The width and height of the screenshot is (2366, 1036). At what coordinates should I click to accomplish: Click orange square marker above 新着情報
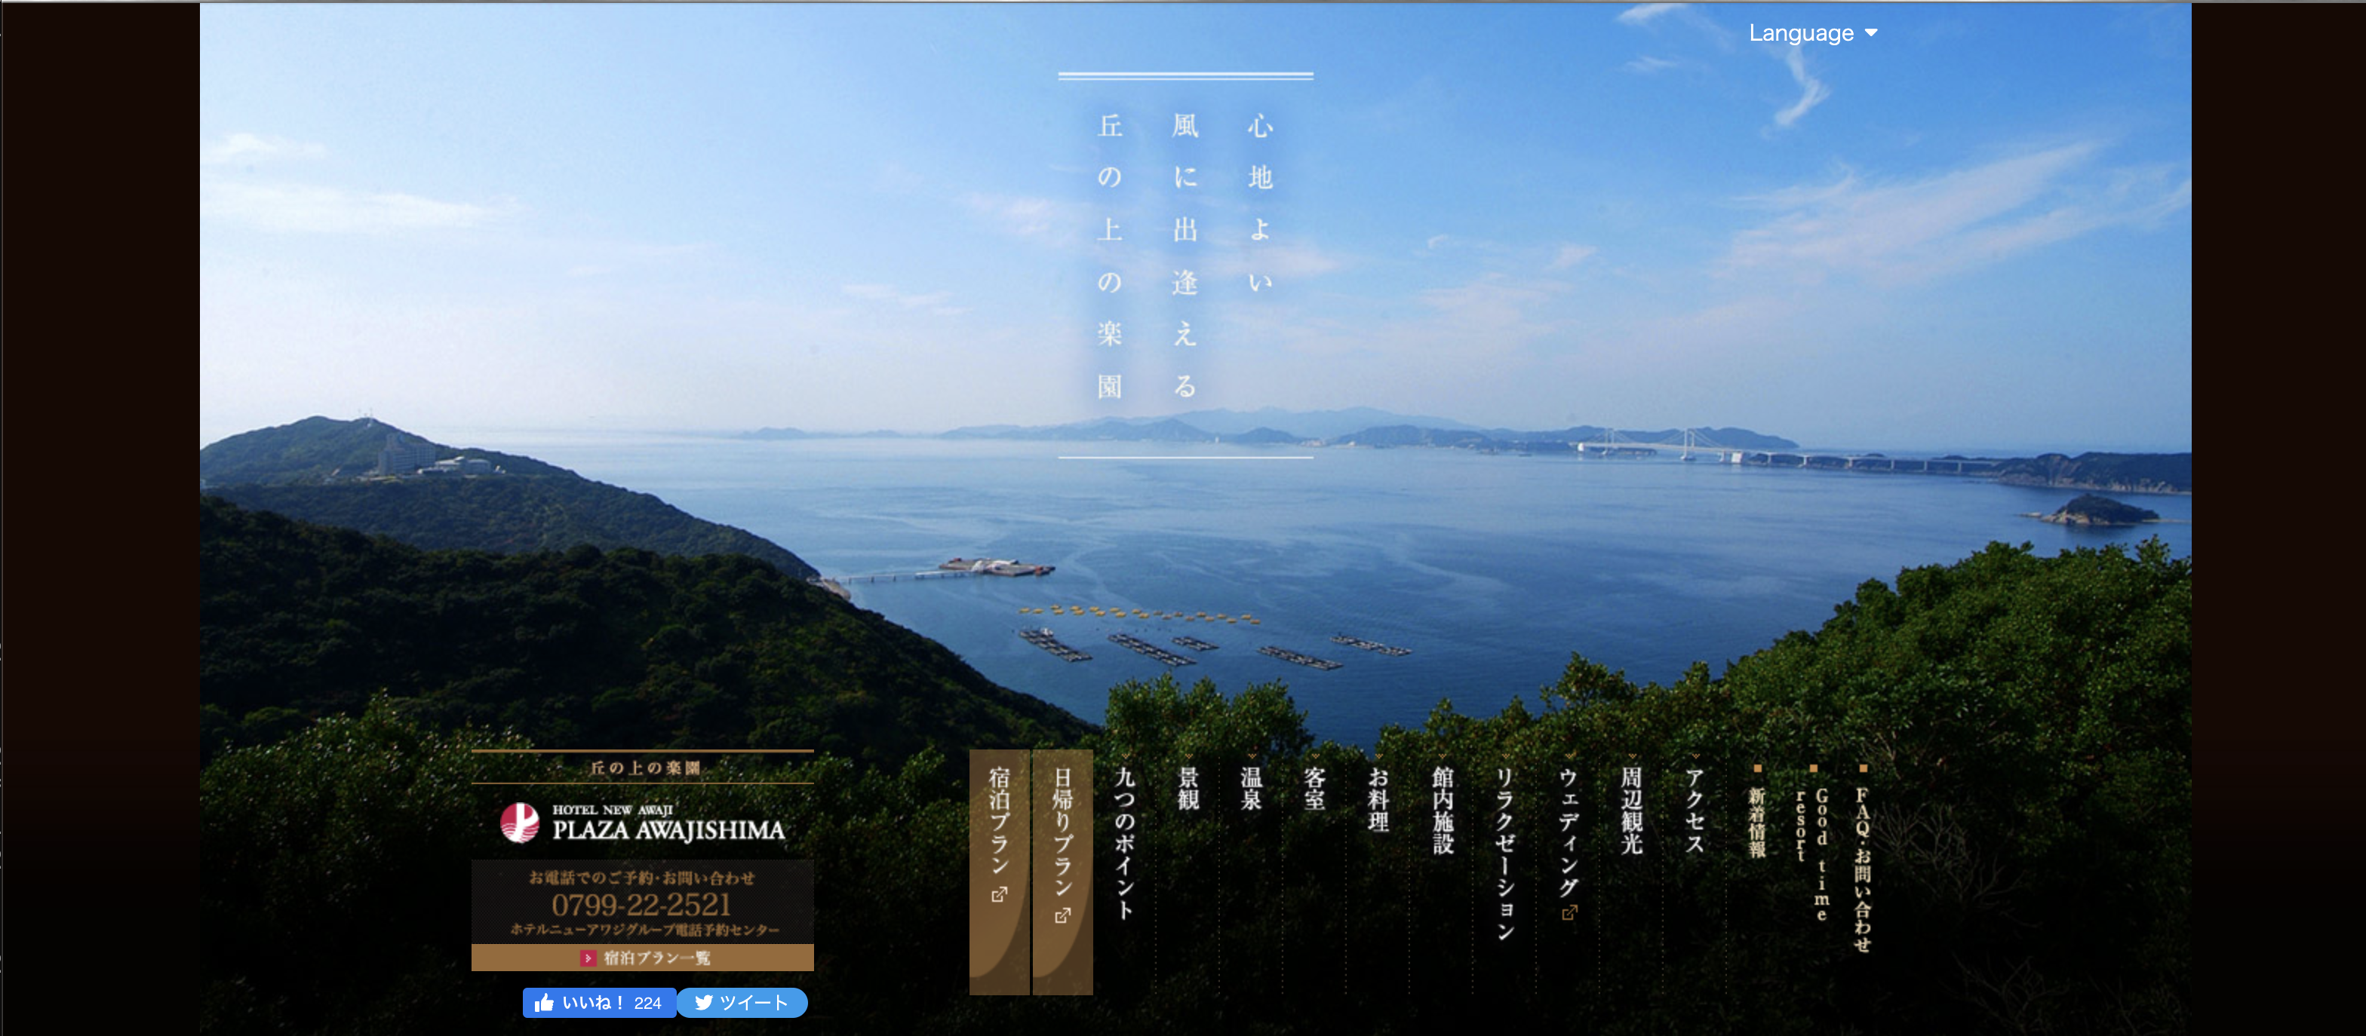1757,768
